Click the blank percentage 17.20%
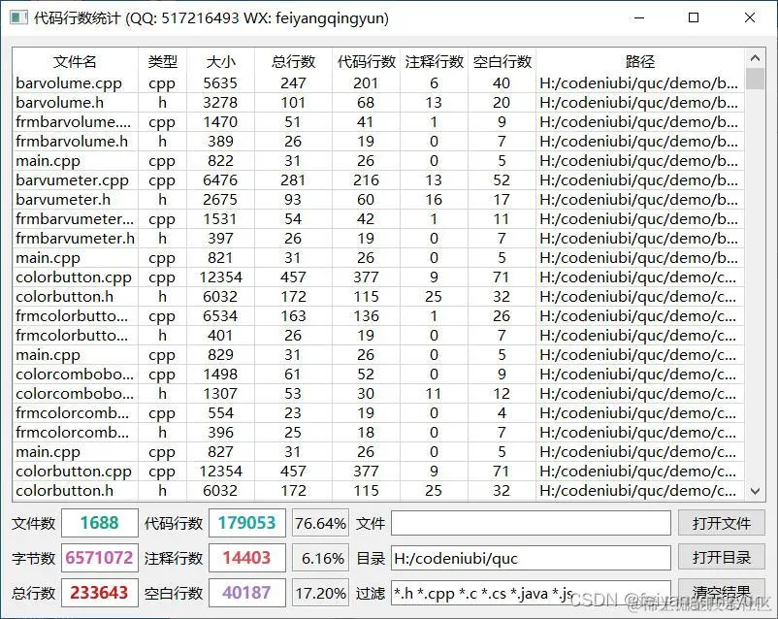 [x=320, y=593]
